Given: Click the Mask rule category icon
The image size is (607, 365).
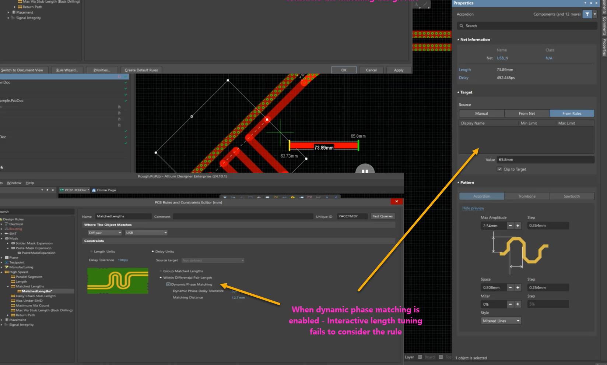Looking at the screenshot, I should pyautogui.click(x=7, y=238).
